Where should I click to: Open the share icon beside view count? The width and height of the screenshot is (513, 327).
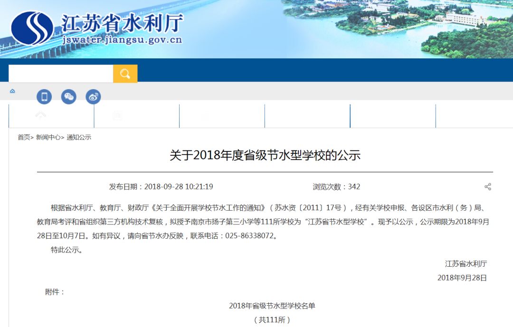pos(488,187)
